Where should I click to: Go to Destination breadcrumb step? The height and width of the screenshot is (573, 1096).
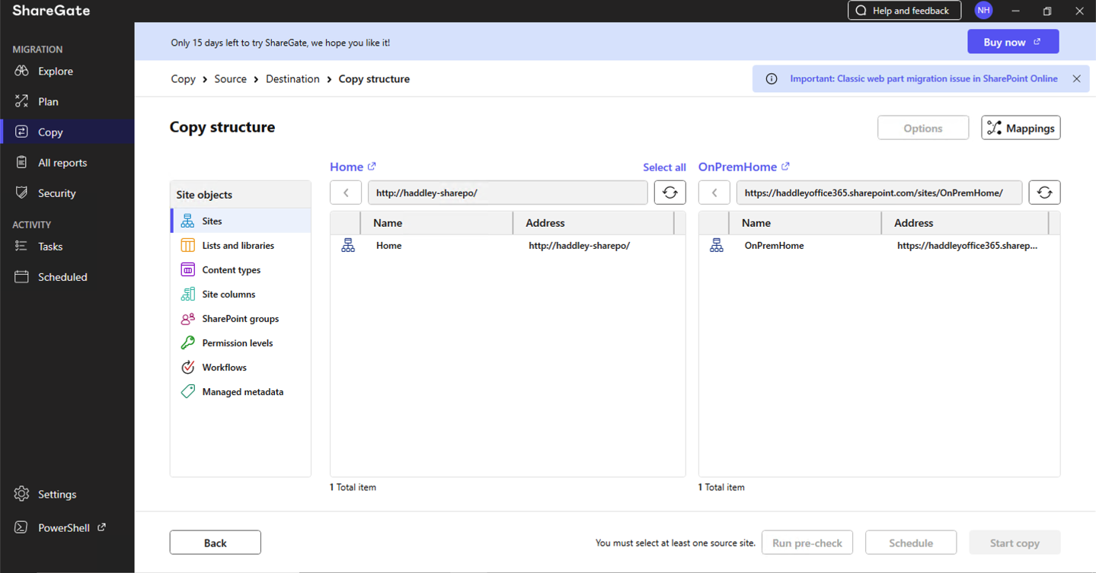[x=292, y=78]
